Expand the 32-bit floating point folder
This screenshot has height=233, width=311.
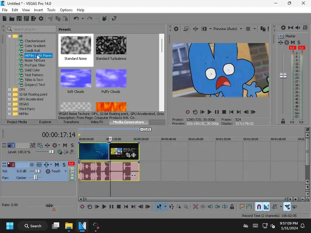[9, 95]
